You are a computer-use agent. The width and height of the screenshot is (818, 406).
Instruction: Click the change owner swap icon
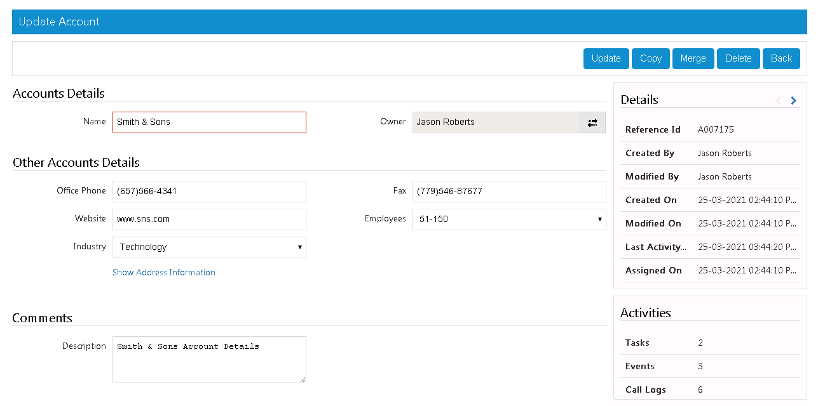[x=592, y=122]
